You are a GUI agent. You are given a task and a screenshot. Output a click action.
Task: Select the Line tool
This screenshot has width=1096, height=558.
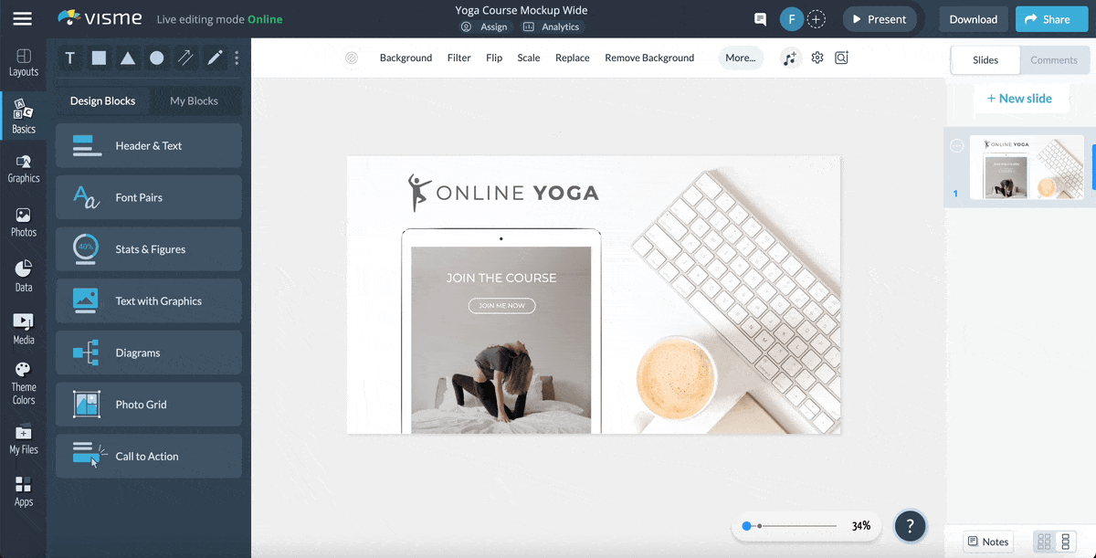(x=184, y=58)
